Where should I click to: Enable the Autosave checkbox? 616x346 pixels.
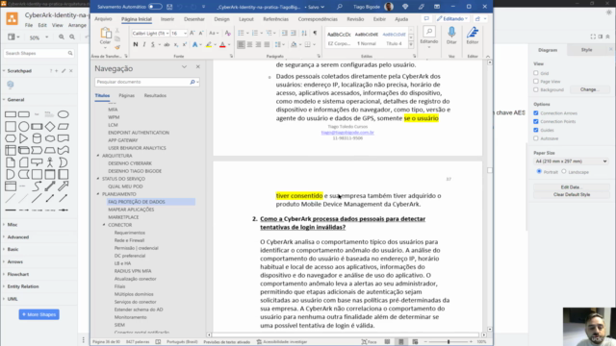coord(536,138)
